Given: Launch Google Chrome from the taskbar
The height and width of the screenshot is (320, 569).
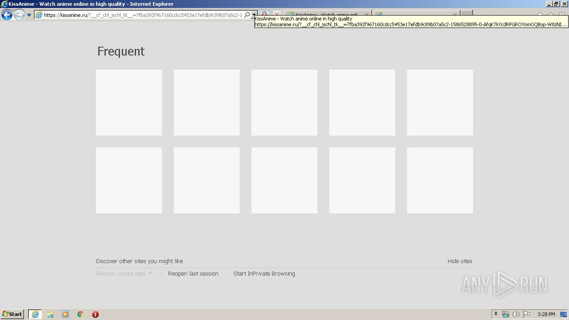Looking at the screenshot, I should click(80, 314).
